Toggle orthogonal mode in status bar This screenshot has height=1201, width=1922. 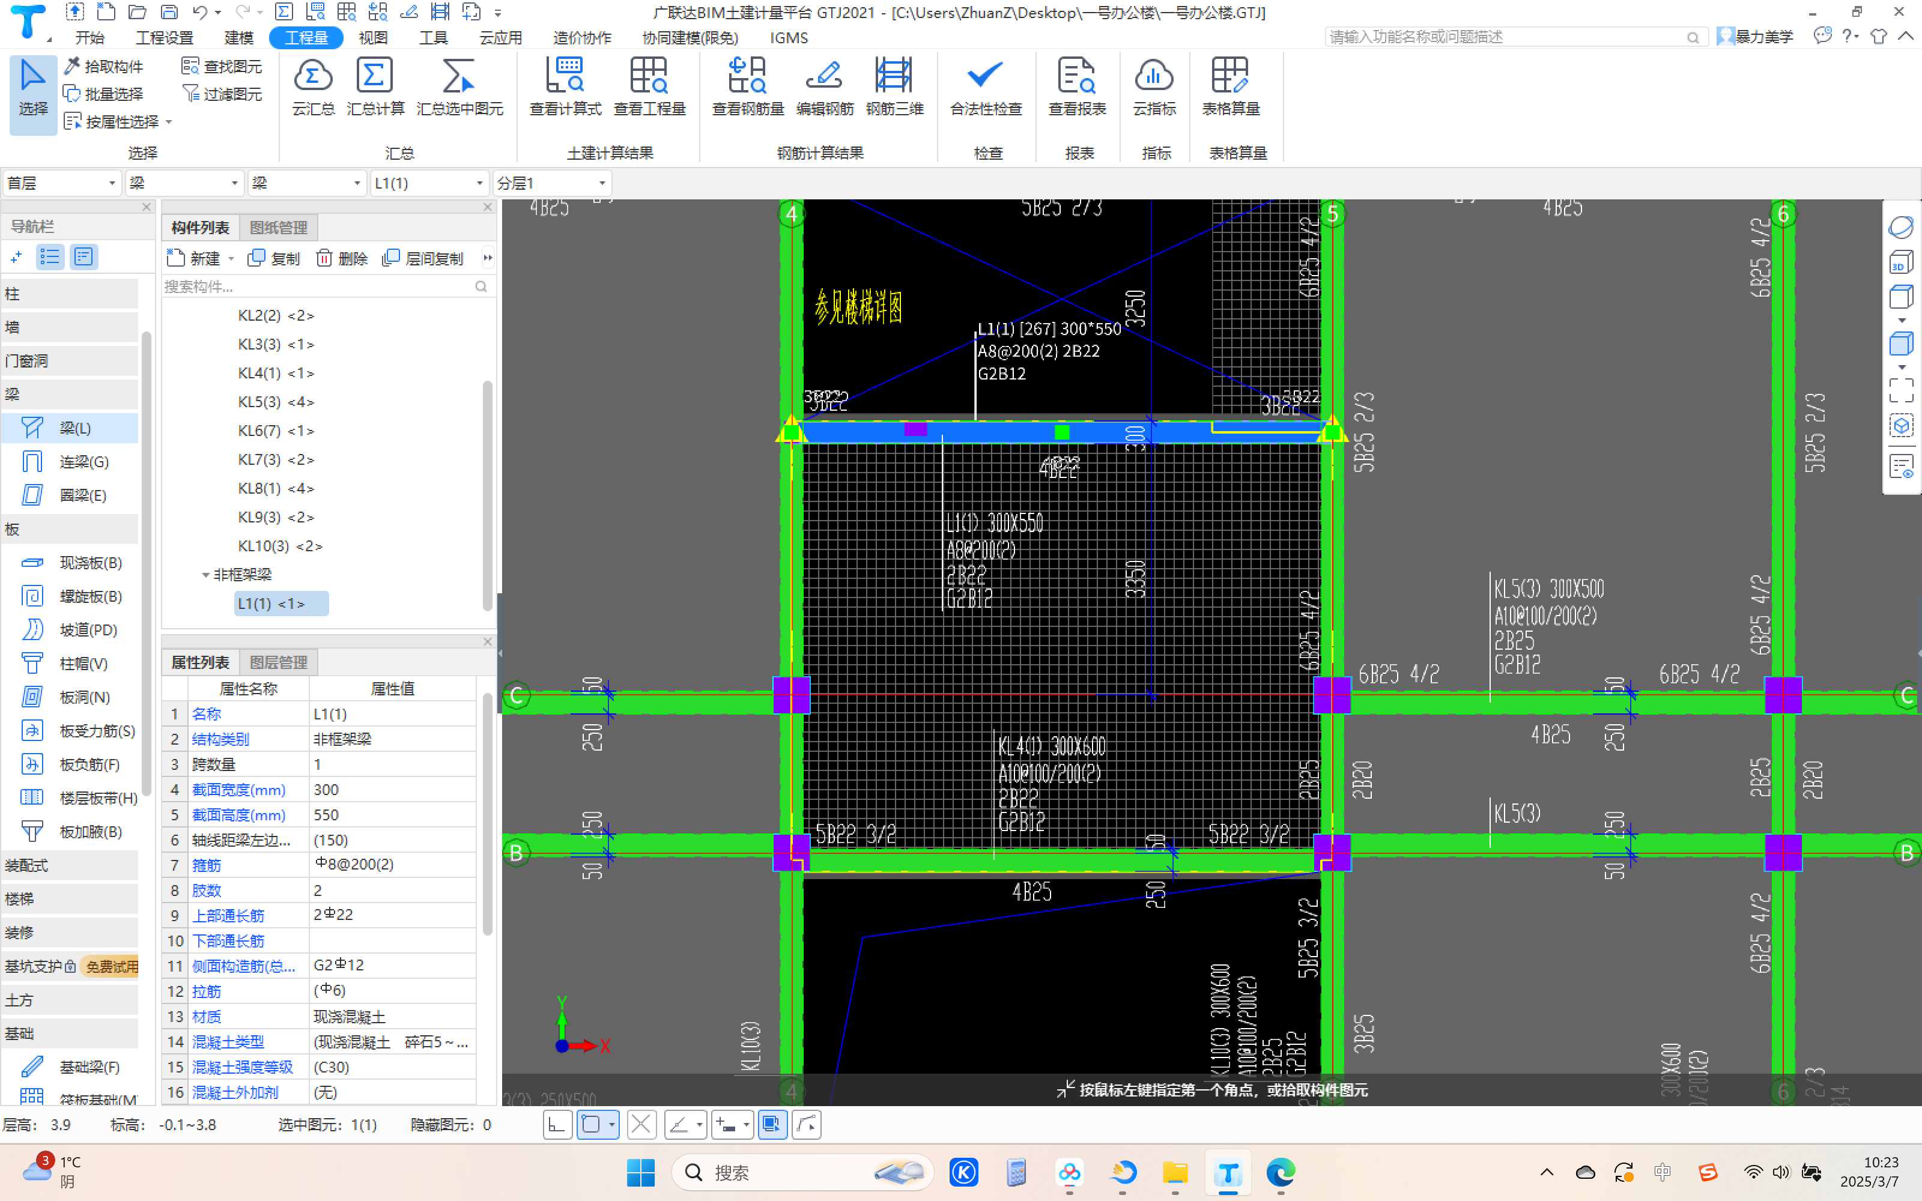557,1125
